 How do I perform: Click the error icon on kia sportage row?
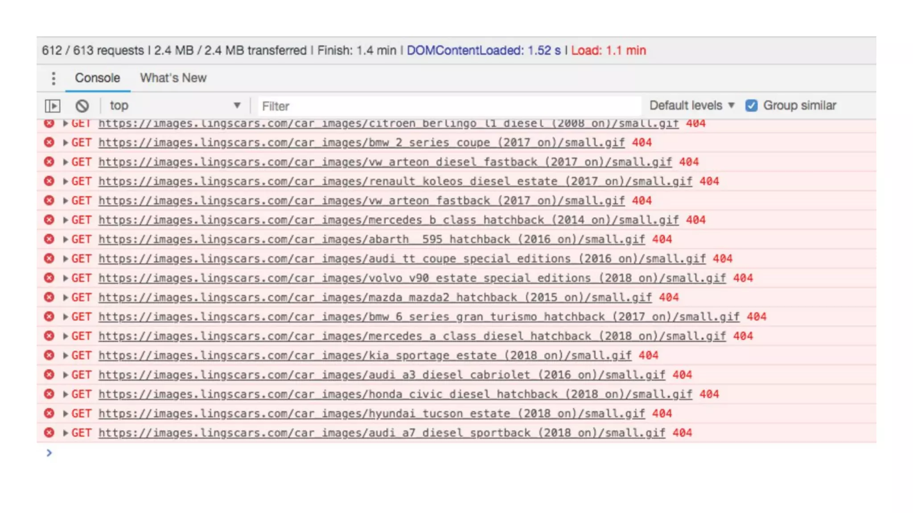49,355
